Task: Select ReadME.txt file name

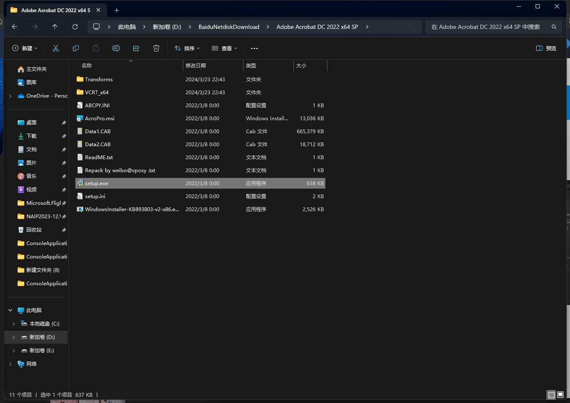Action: click(x=99, y=158)
